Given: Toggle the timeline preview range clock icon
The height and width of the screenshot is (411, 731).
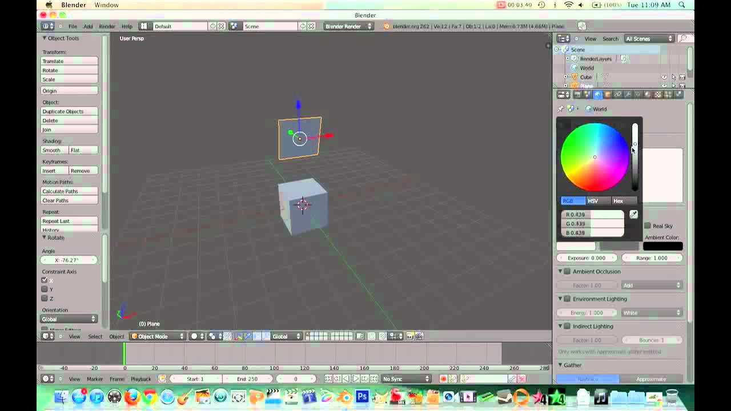Looking at the screenshot, I should (x=162, y=378).
